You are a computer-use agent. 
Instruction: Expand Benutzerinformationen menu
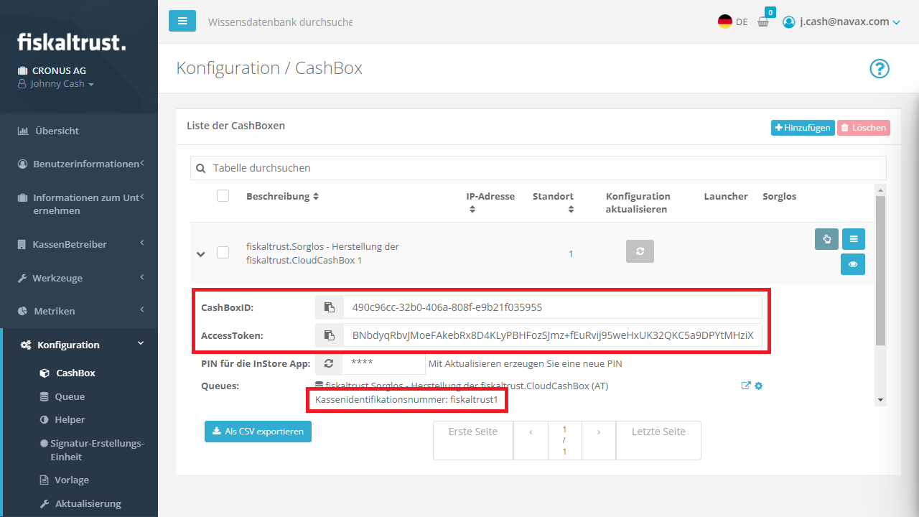[x=79, y=164]
